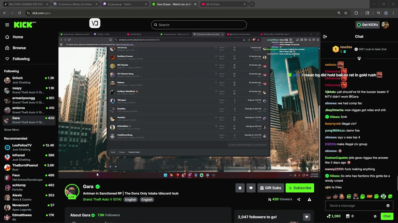Image resolution: width=398 pixels, height=223 pixels.
Task: Open Novacourt's Apex Legends stream
Action: click(x=29, y=207)
